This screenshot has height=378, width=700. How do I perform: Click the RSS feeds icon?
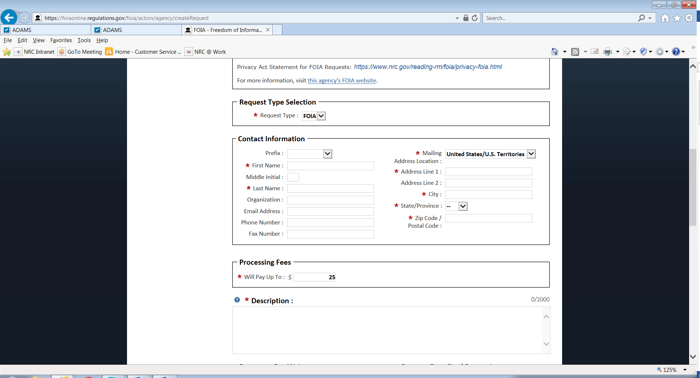pos(575,52)
